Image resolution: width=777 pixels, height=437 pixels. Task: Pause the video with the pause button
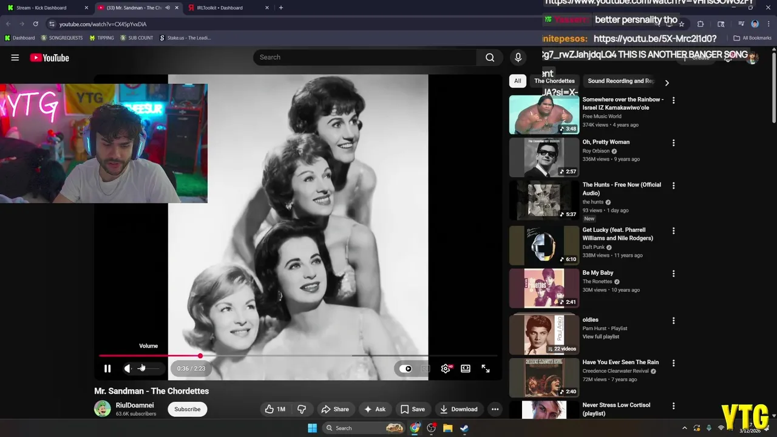coord(107,368)
